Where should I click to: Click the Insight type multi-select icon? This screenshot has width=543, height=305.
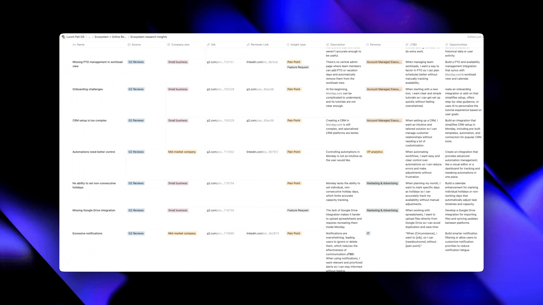288,45
